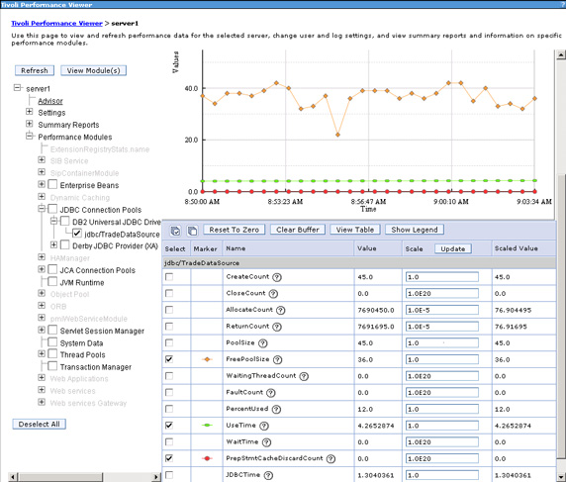Click the jdbc/TradeDataSource group header row

click(x=359, y=263)
